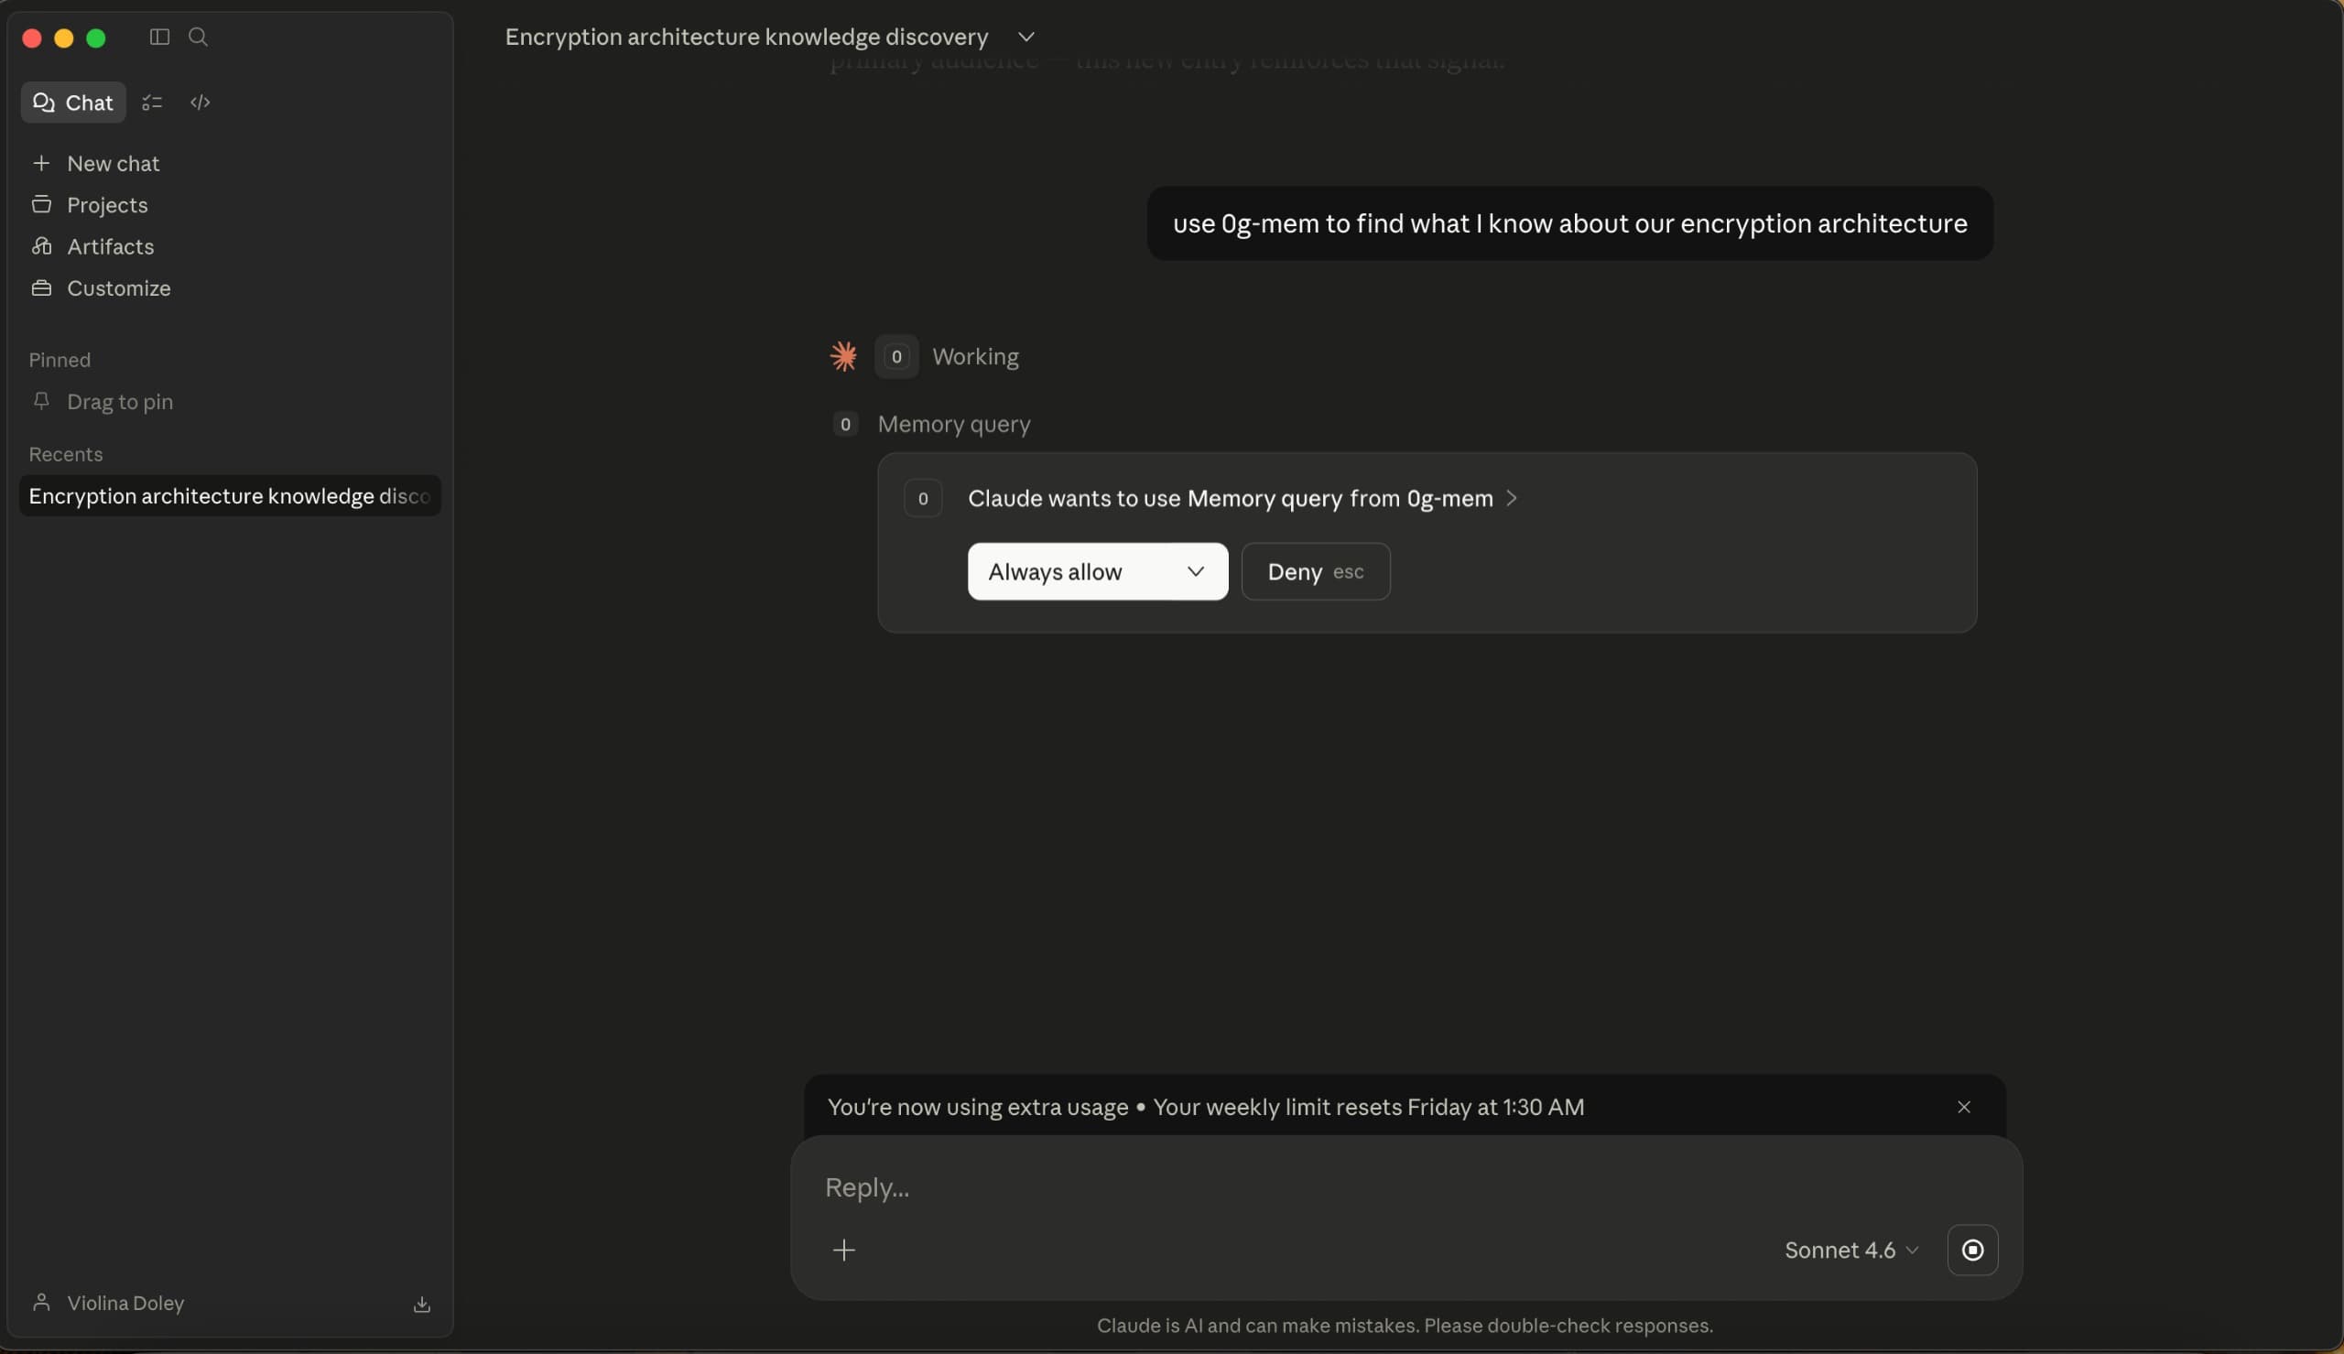Choose Always allow for Memory query
The width and height of the screenshot is (2344, 1354).
coord(1098,572)
